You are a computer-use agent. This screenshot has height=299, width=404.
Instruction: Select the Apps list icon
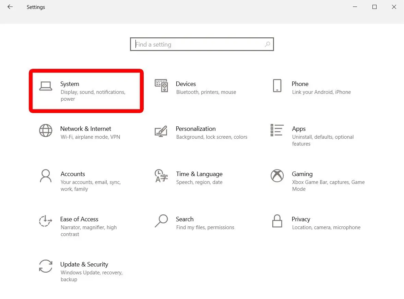pyautogui.click(x=277, y=130)
